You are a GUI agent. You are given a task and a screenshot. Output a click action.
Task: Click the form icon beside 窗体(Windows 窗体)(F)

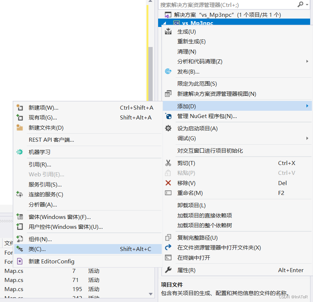(x=20, y=216)
